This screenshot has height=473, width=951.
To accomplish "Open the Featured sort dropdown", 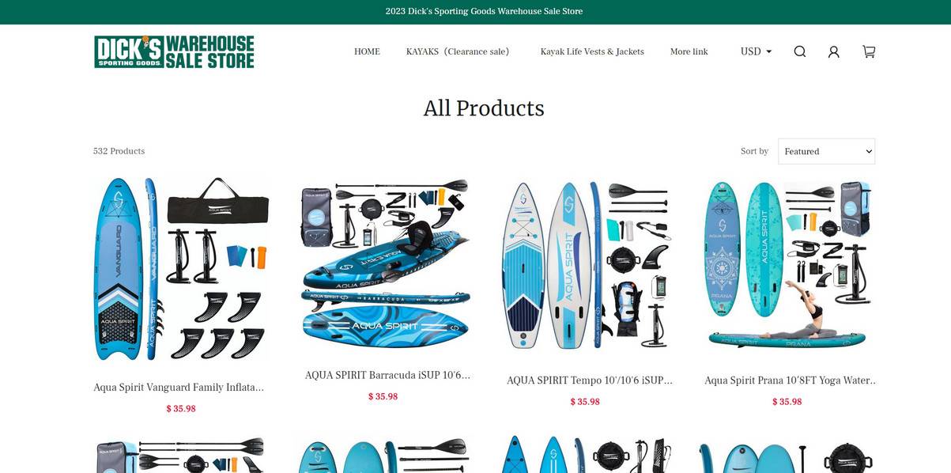I will click(x=826, y=151).
